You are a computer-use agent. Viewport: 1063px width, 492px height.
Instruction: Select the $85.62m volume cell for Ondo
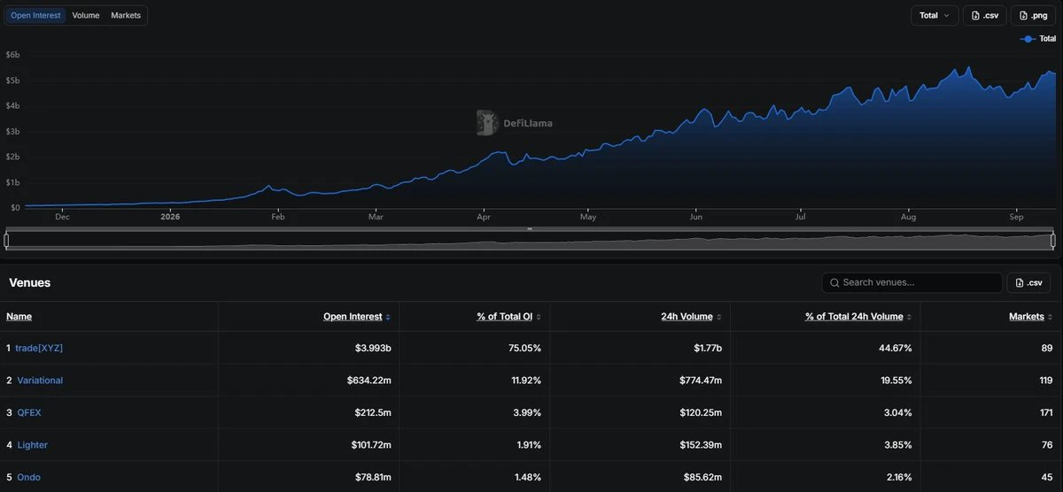click(702, 477)
